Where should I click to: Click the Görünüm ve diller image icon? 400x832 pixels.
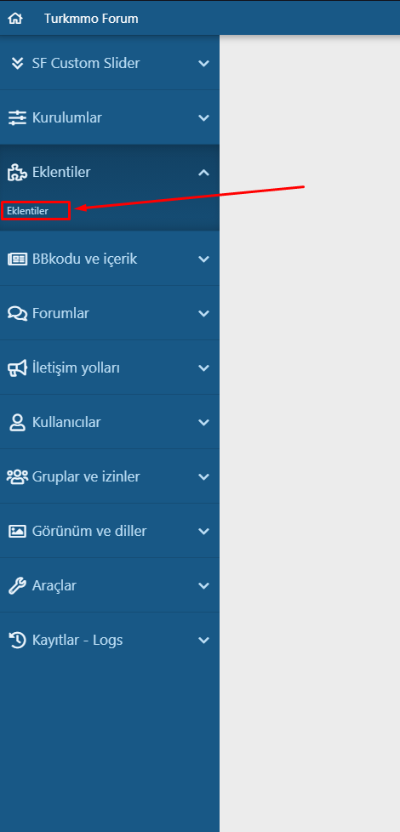tap(18, 531)
